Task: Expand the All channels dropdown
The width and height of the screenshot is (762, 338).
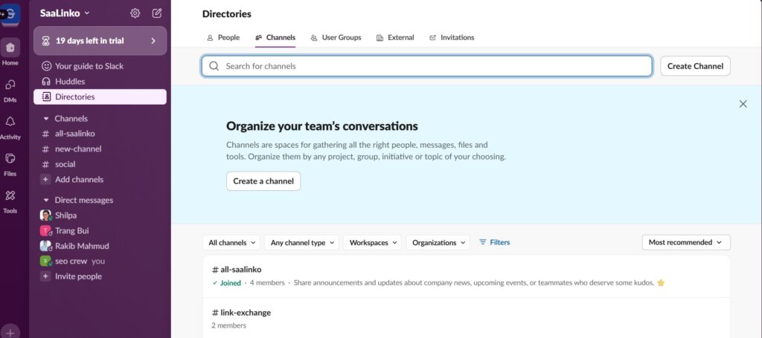Action: tap(231, 242)
